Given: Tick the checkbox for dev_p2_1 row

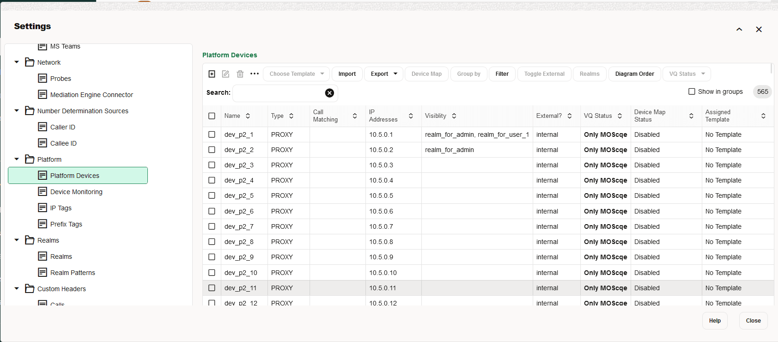Looking at the screenshot, I should 212,134.
